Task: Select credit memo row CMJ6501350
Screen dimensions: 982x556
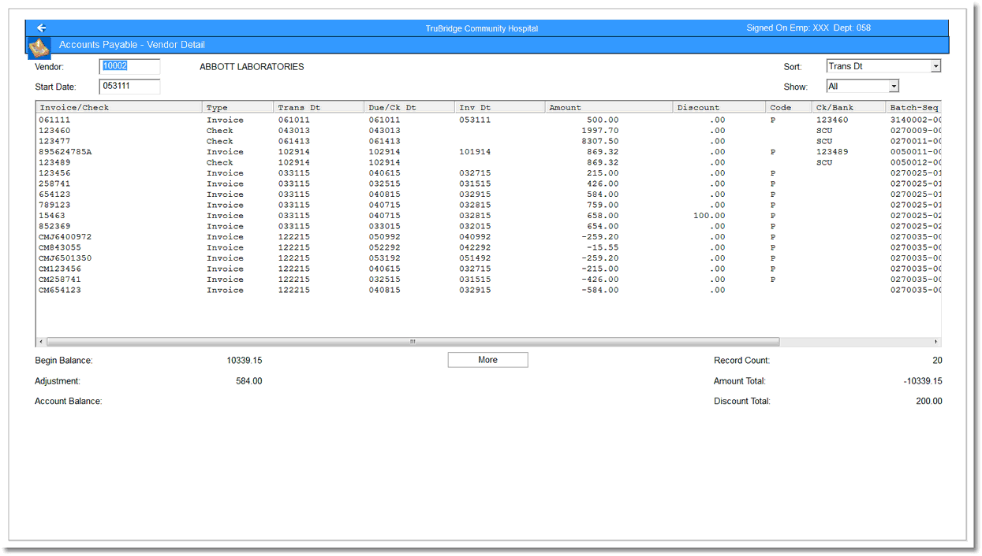Action: [x=489, y=258]
